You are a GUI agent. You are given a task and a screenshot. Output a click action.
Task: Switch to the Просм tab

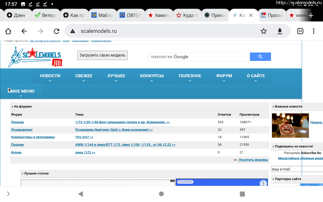pyautogui.click(x=272, y=15)
